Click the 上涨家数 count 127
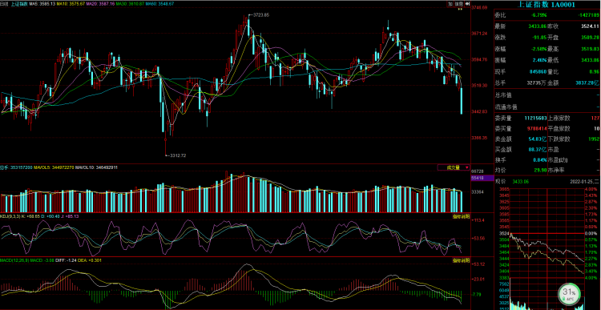Screen dimensions: 601x310 [595, 118]
